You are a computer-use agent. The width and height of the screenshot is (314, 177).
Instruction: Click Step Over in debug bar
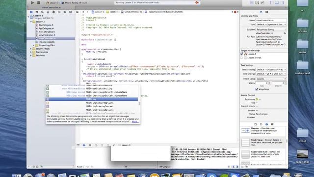(96, 145)
